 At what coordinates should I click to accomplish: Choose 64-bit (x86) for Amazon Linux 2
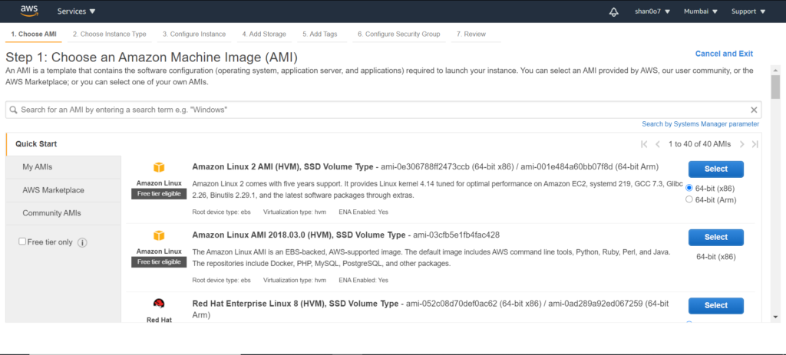[689, 188]
